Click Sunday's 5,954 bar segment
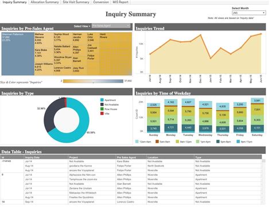Image resolution: width=272 pixels, height=213 pixels. coord(153,113)
